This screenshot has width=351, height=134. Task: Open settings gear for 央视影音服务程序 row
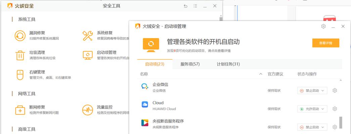click(335, 127)
